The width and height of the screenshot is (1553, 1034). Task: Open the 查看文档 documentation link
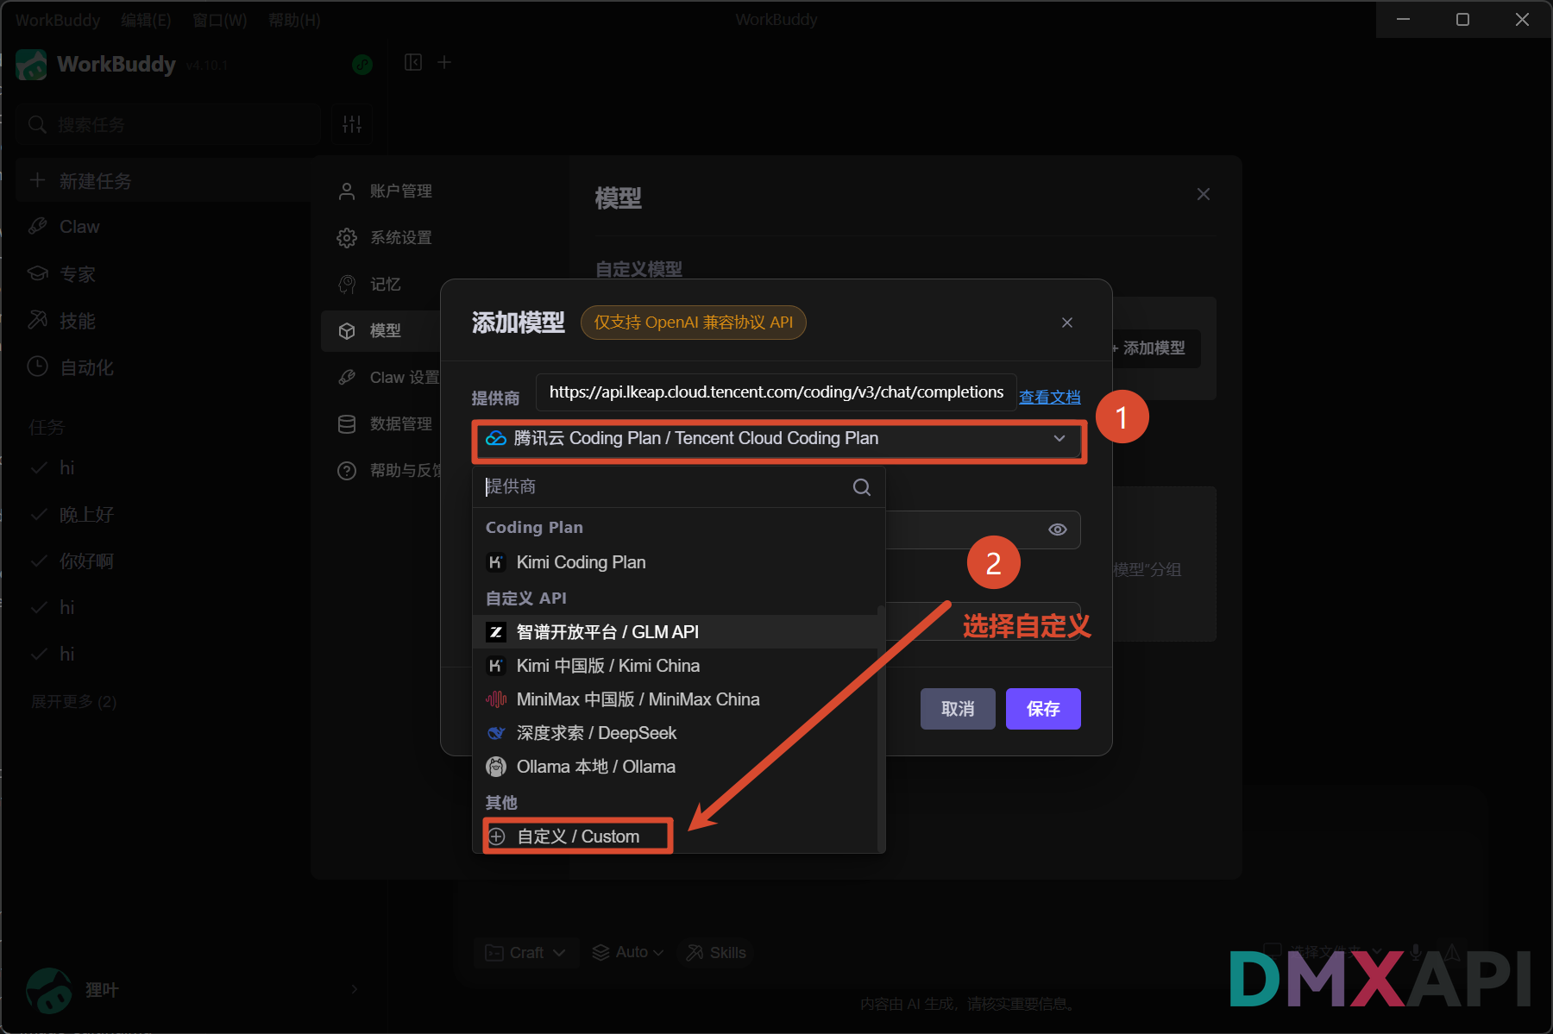(x=1049, y=398)
